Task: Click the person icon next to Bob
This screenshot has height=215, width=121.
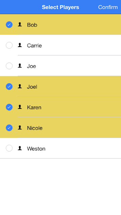Action: pos(20,25)
